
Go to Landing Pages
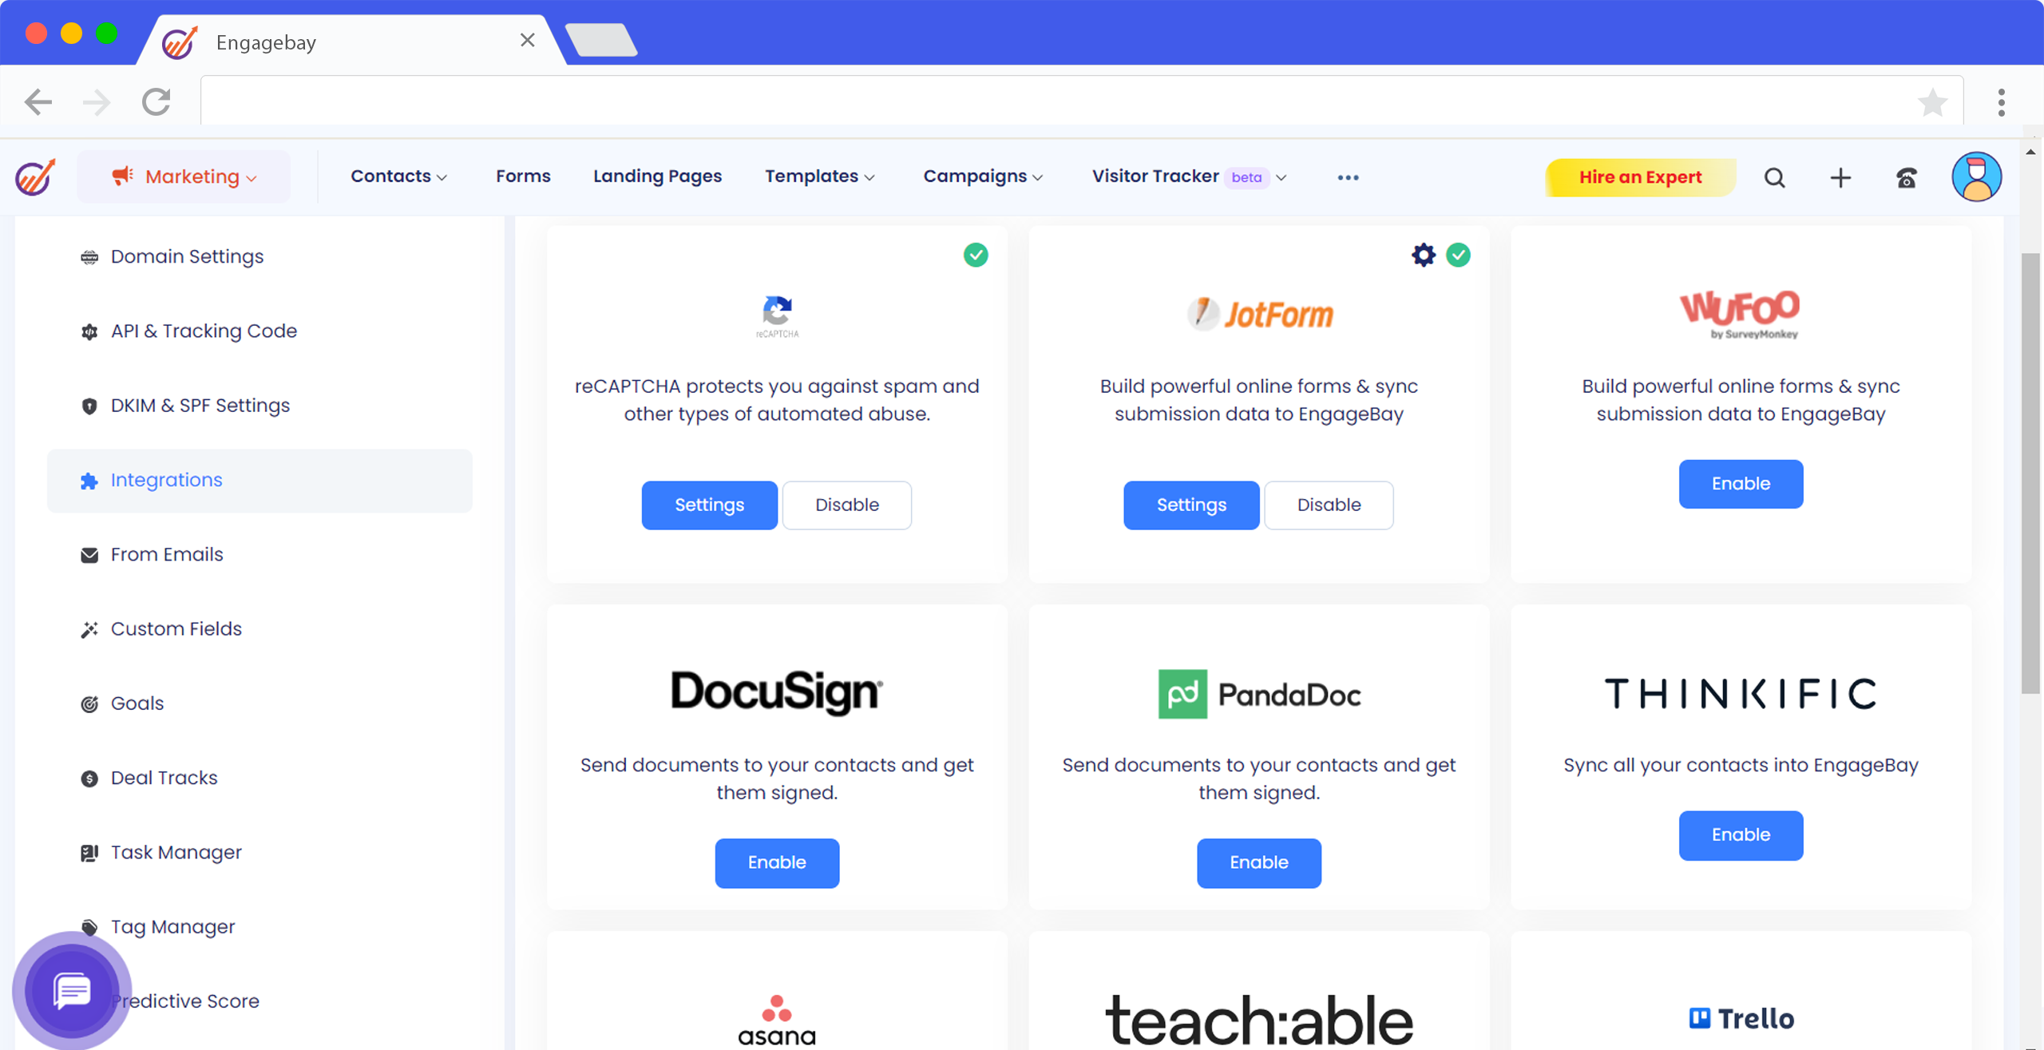pos(657,176)
